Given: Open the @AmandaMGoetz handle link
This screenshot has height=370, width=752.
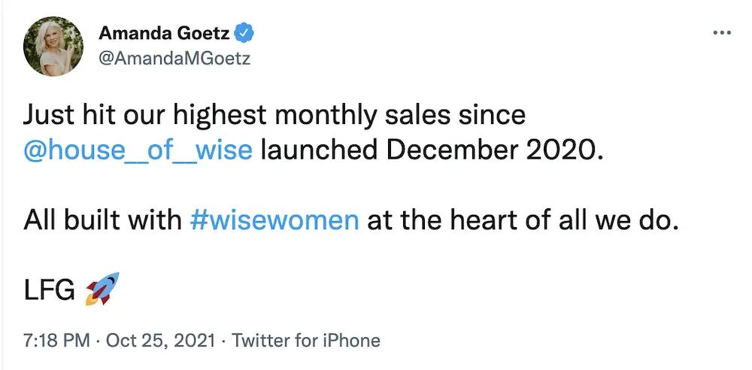Looking at the screenshot, I should pyautogui.click(x=174, y=59).
